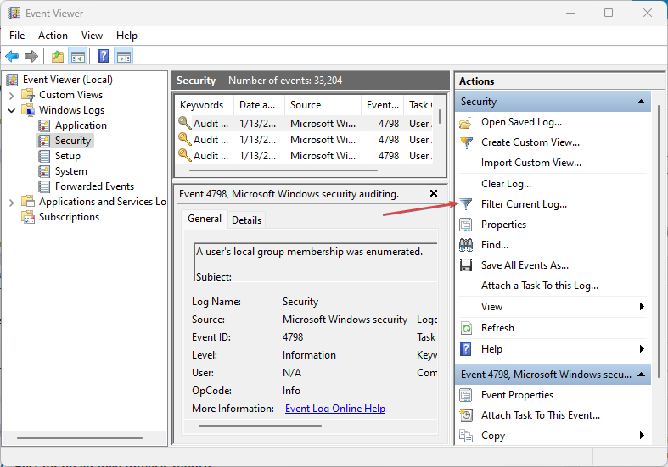Click the event details horizontal scrollbar
Image resolution: width=668 pixels, height=467 pixels.
(x=260, y=426)
